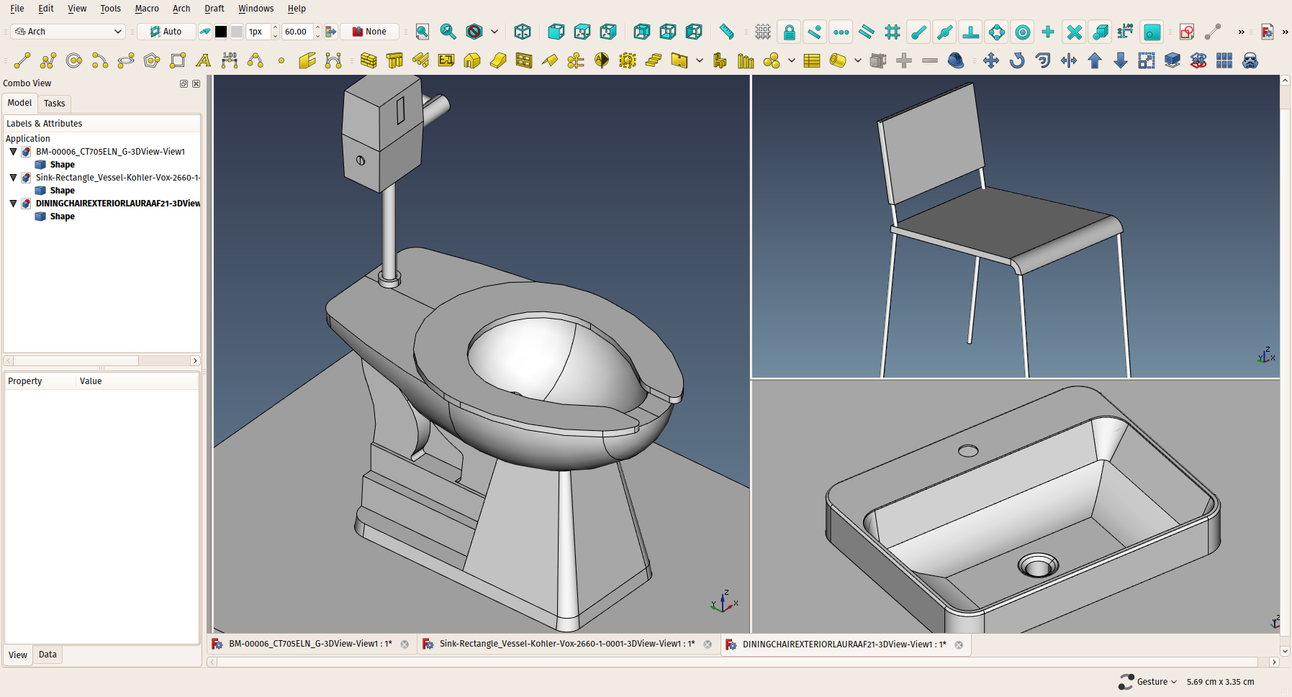Click the Draft Array tool

(1224, 60)
